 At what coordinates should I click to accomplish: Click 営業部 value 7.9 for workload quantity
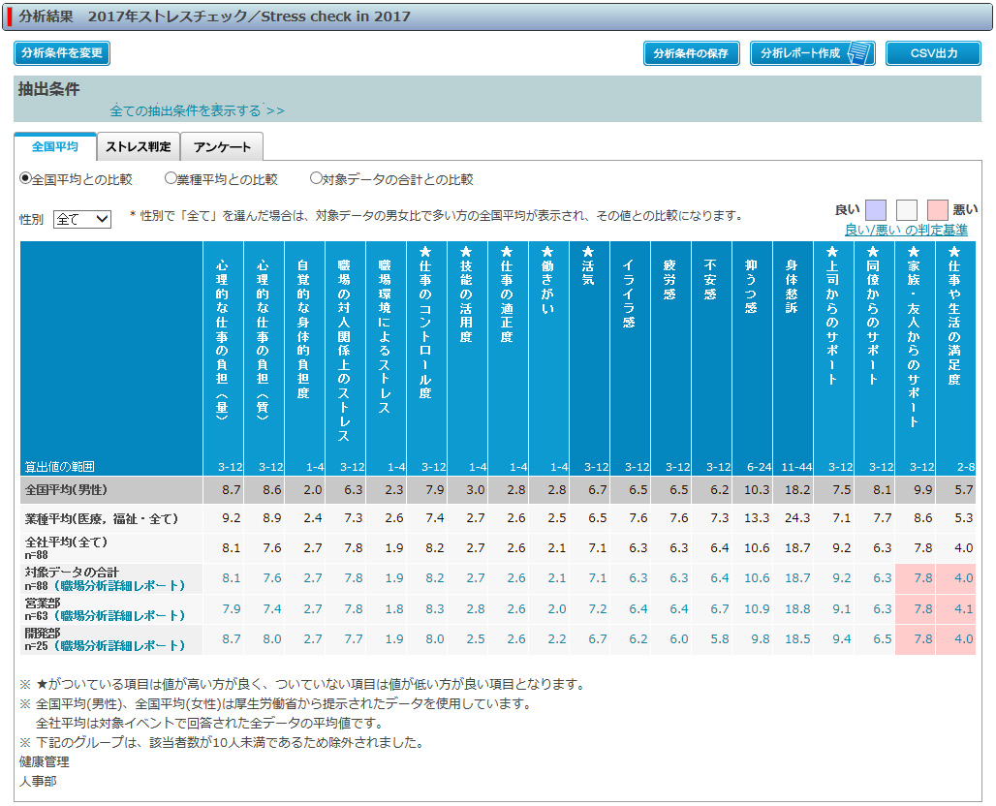click(232, 609)
